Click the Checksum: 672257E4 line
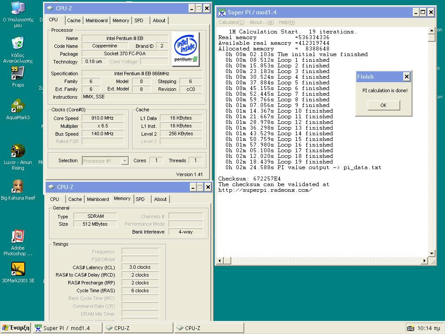445x334 pixels. [x=249, y=179]
